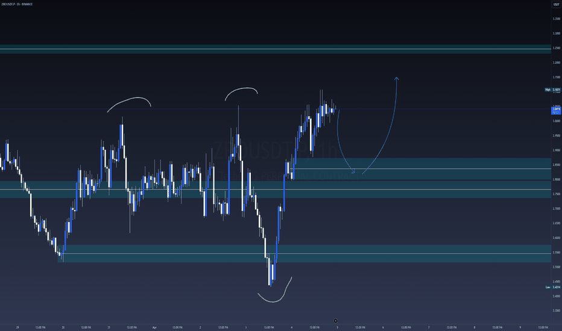The width and height of the screenshot is (562, 331).
Task: Click the 3.3500 price scale label
Action: (556, 19)
